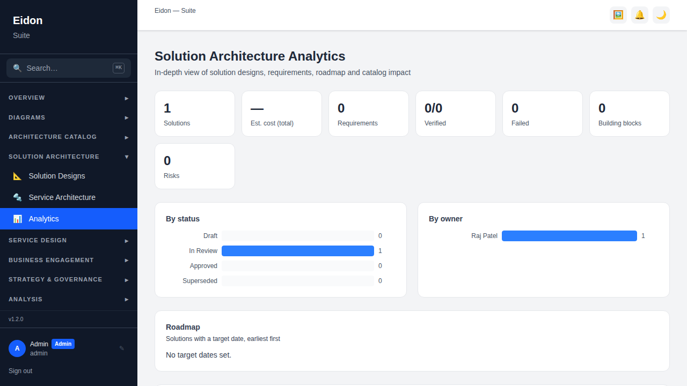This screenshot has height=386, width=687.
Task: Click the pencil edit icon beside Admin
Action: click(122, 348)
